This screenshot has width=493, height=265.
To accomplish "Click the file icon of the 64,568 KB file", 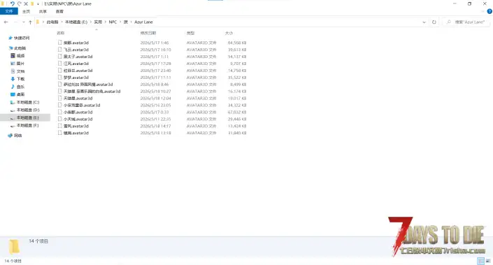I will pos(59,43).
